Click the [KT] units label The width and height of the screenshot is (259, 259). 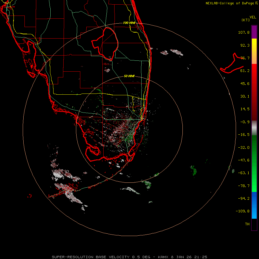coord(245,20)
